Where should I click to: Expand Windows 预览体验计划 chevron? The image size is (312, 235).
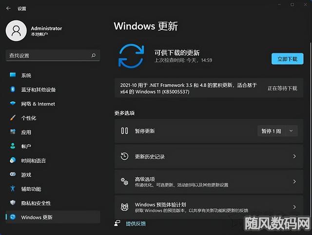click(x=294, y=207)
